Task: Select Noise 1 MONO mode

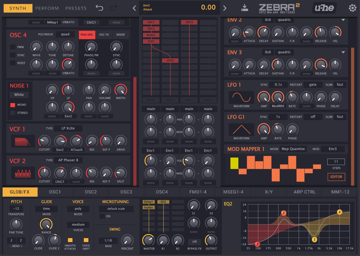Action: click(x=13, y=105)
